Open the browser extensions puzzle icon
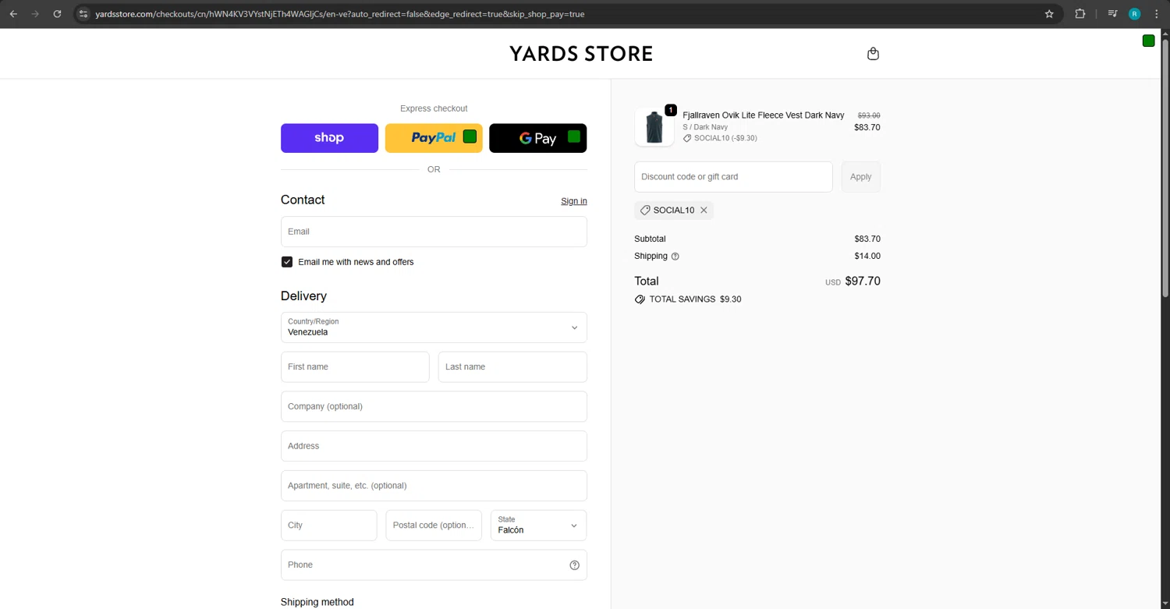The width and height of the screenshot is (1170, 609). (1080, 14)
